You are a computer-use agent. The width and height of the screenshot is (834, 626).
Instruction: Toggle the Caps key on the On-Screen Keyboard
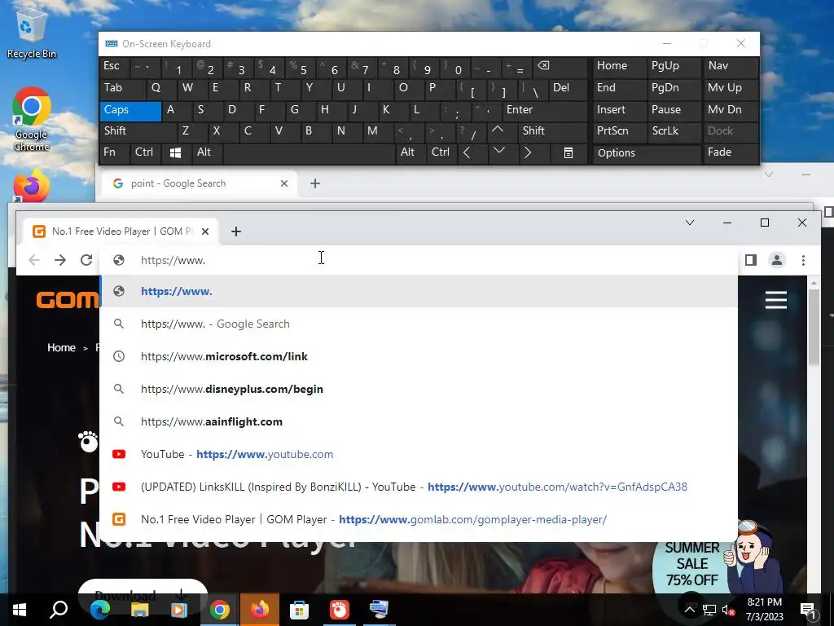[x=129, y=110]
